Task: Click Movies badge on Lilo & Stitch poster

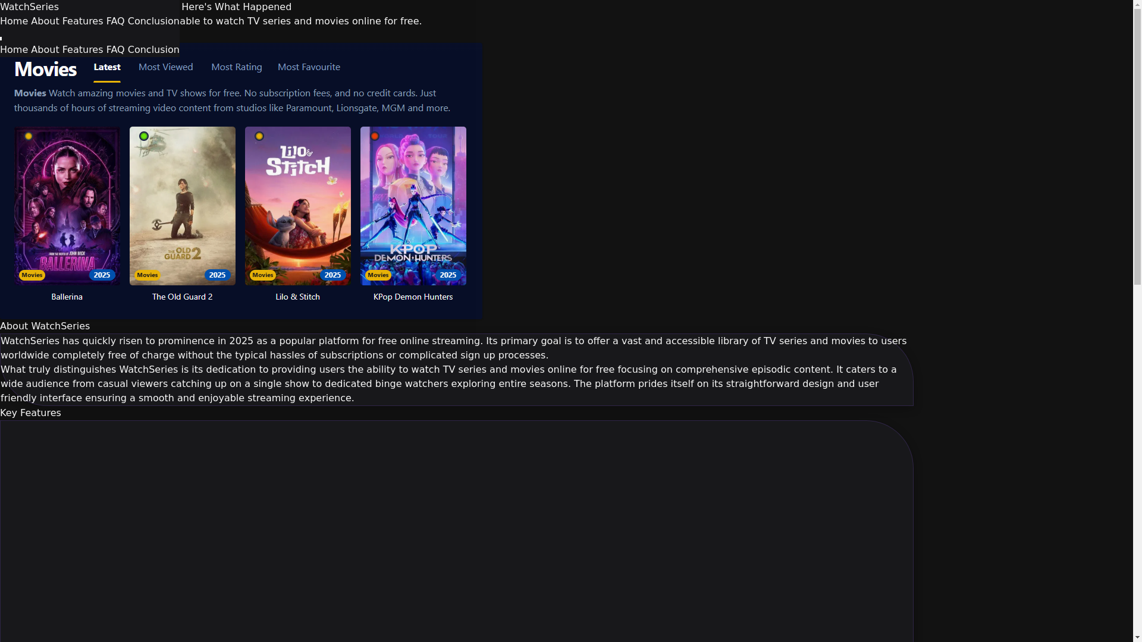Action: coord(263,275)
